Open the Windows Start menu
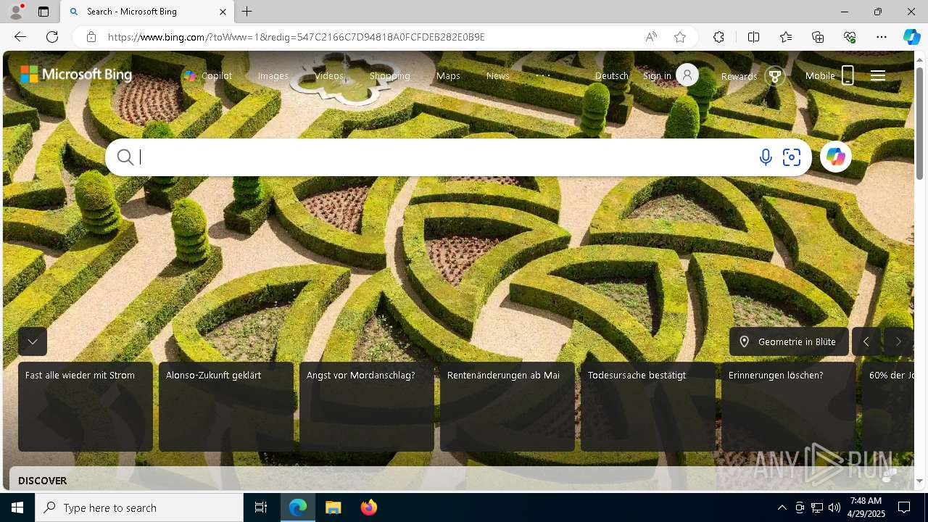The height and width of the screenshot is (522, 928). pyautogui.click(x=17, y=507)
